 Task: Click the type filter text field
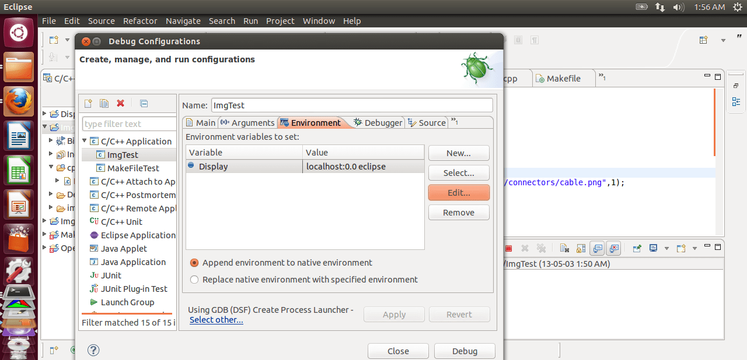(x=128, y=123)
